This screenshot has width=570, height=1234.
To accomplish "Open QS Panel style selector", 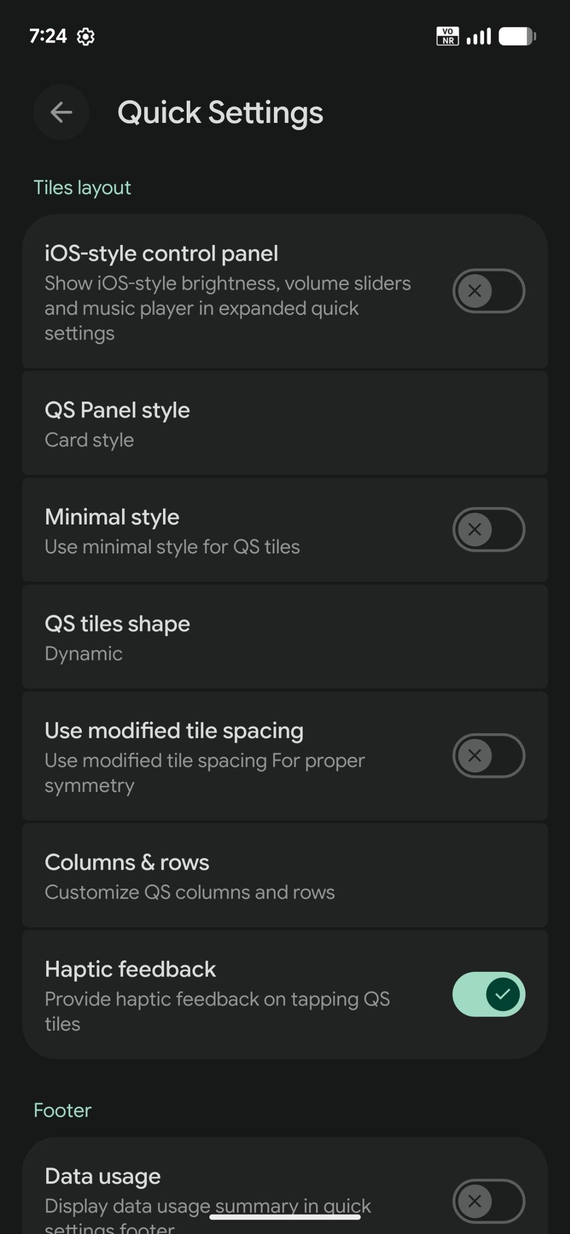I will [x=285, y=424].
